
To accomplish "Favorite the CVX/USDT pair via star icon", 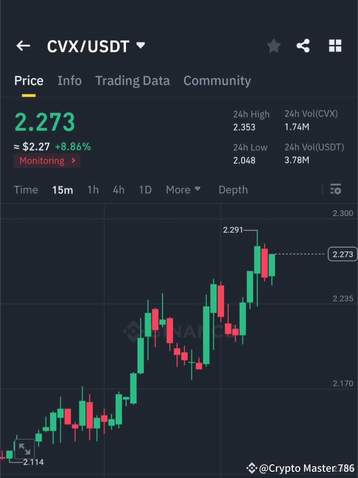I will coord(273,46).
